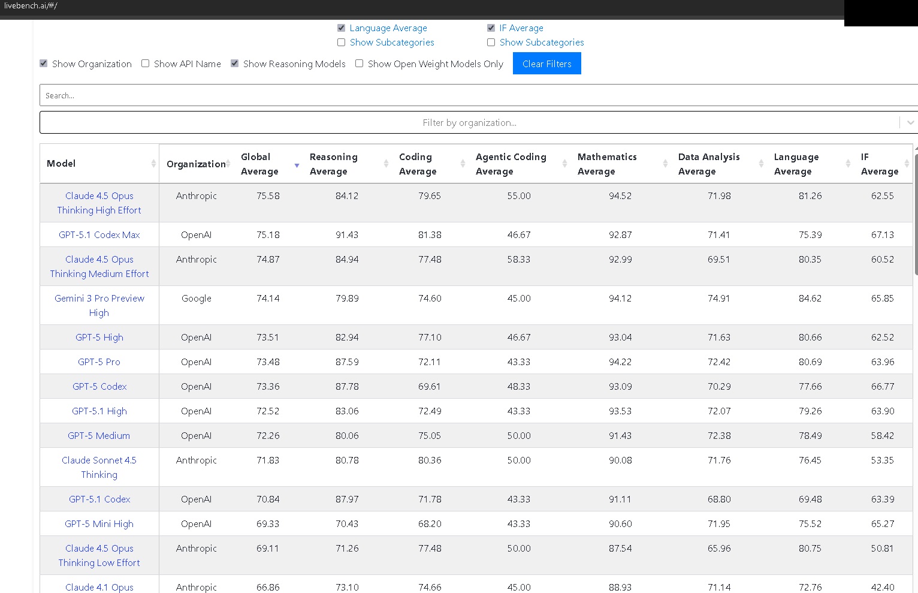Uncheck the Show Organization checkbox
The height and width of the screenshot is (593, 918).
[x=44, y=64]
